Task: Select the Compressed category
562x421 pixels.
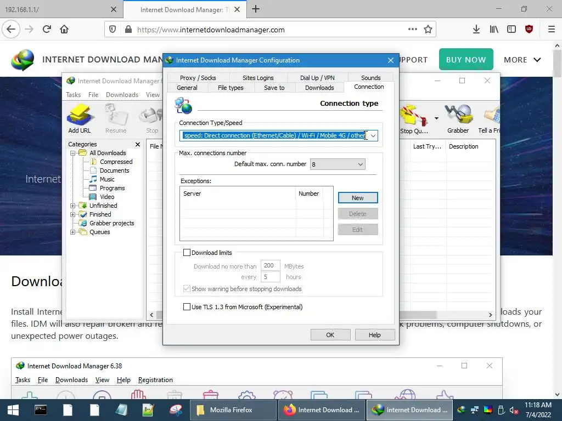Action: 116,162
